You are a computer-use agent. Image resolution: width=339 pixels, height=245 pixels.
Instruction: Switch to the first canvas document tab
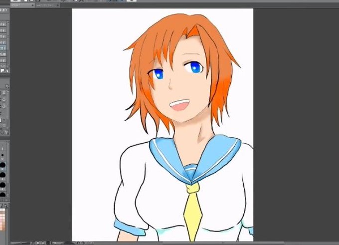click(x=22, y=5)
